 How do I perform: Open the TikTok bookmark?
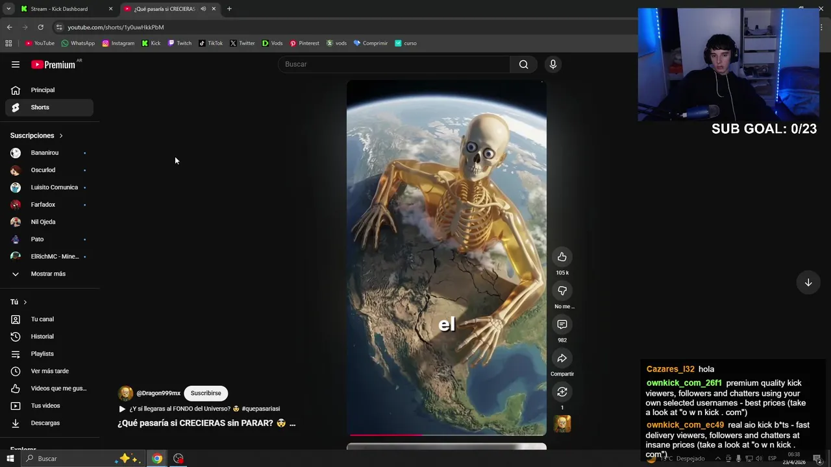(x=211, y=43)
